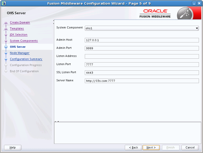Image resolution: width=203 pixels, height=153 pixels.
Task: Click the Templates step marker icon
Action: 6,29
